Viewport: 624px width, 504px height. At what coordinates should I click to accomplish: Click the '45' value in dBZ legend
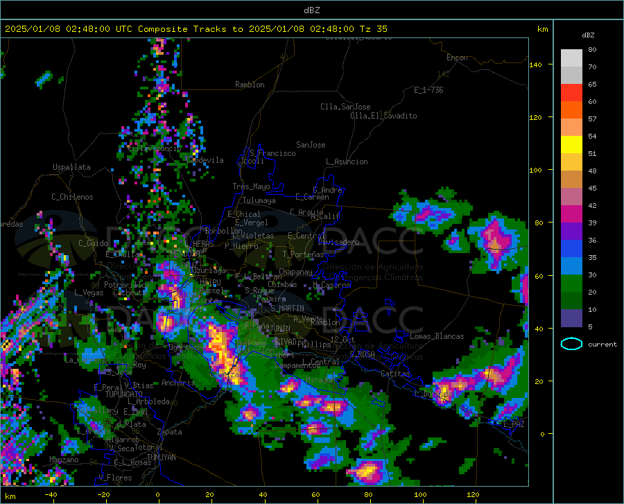click(x=592, y=188)
